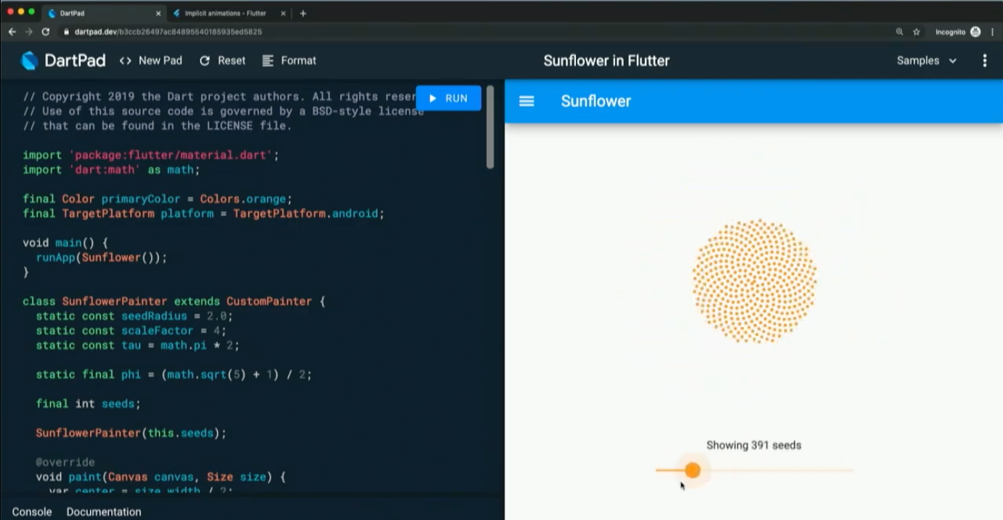Open the Sunflower app hamburger menu
The height and width of the screenshot is (520, 1003).
click(527, 102)
